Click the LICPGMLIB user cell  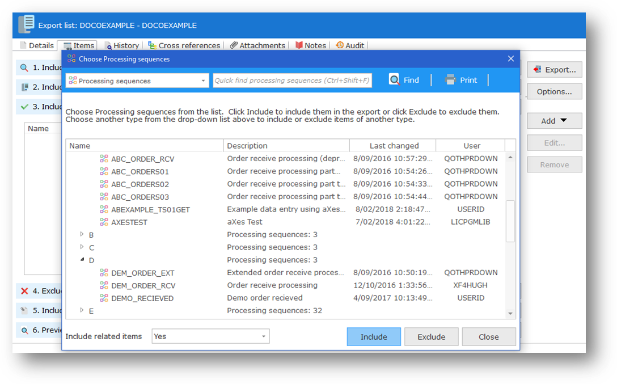tap(470, 222)
